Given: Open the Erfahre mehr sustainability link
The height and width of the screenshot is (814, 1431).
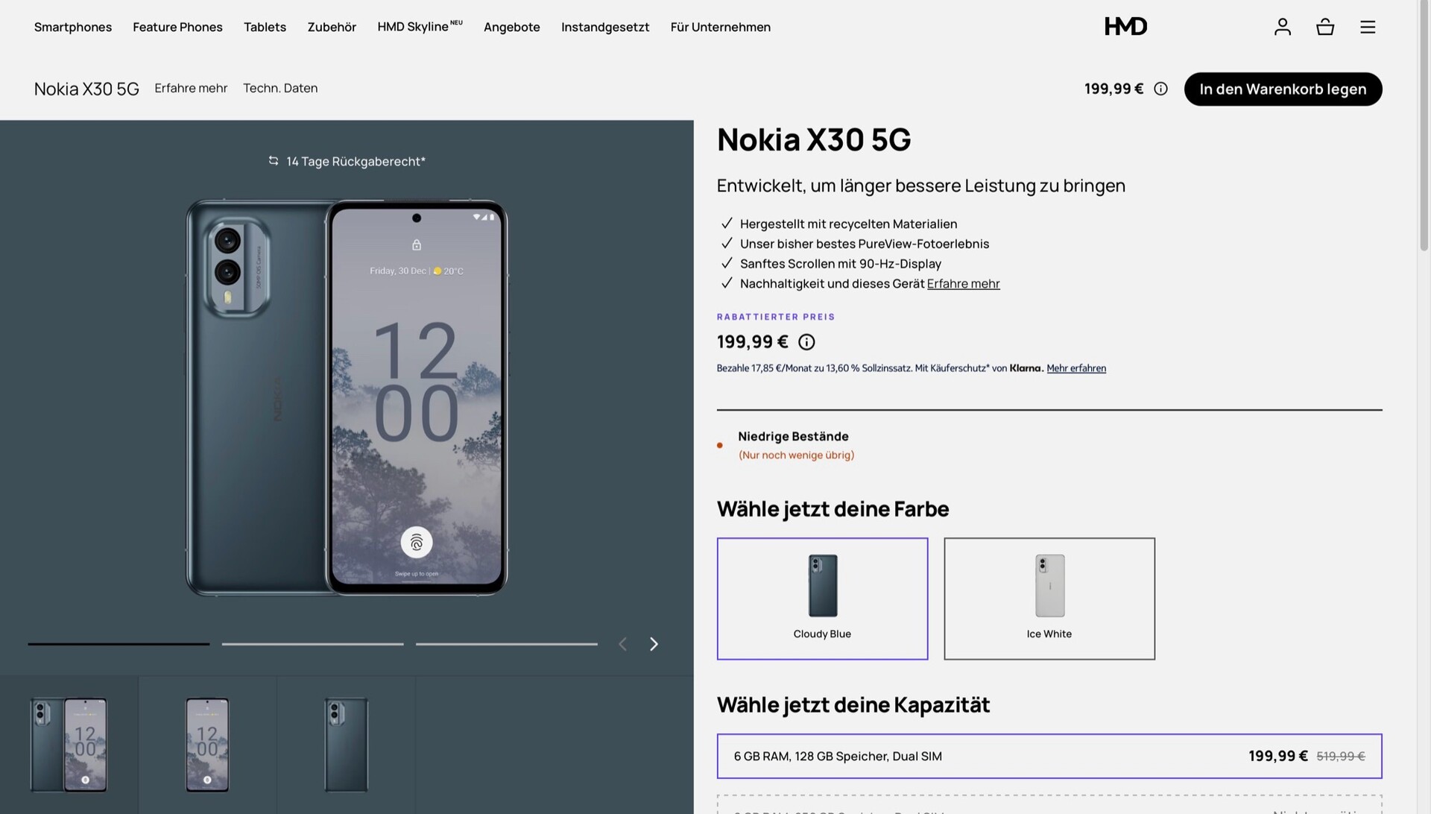Looking at the screenshot, I should point(963,284).
